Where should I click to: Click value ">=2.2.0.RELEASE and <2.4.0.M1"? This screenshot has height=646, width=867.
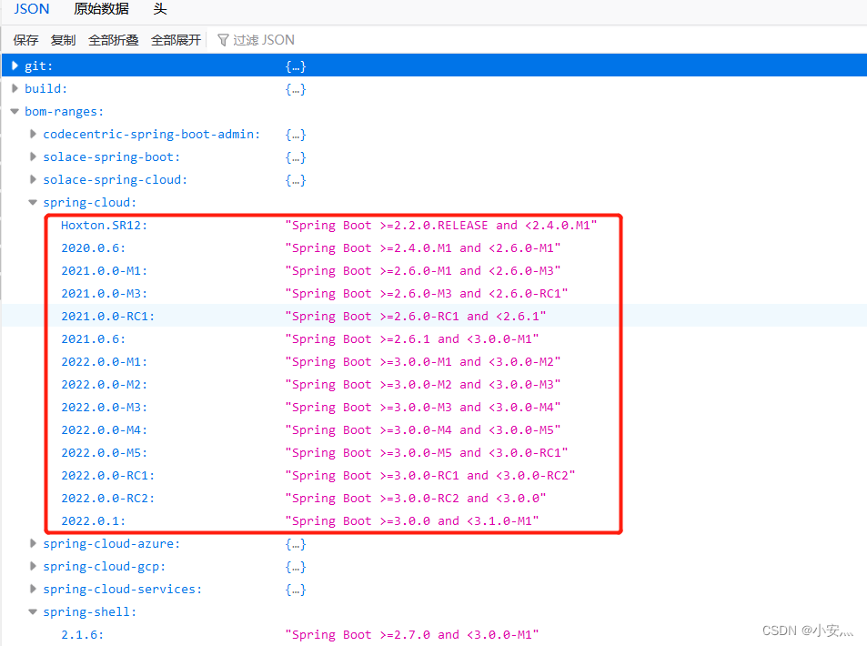pyautogui.click(x=441, y=226)
